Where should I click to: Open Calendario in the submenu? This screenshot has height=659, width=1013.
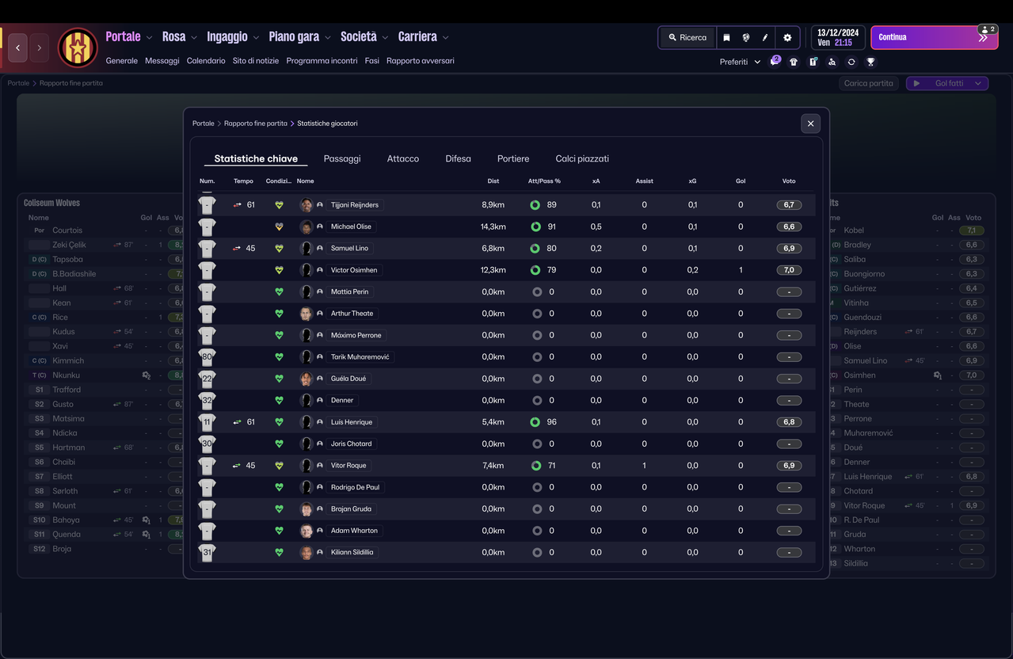(206, 61)
